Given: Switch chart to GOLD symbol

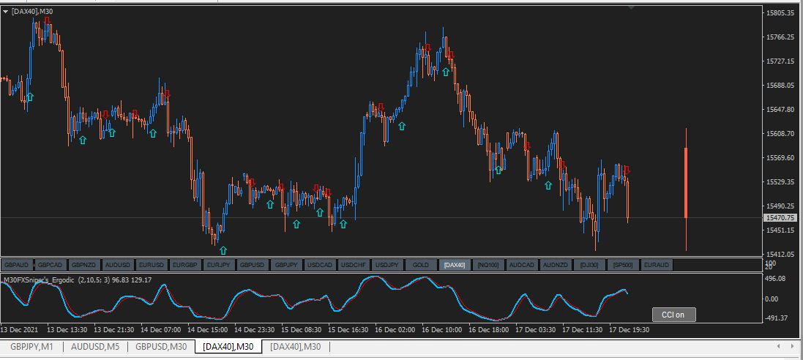Looking at the screenshot, I should point(421,265).
